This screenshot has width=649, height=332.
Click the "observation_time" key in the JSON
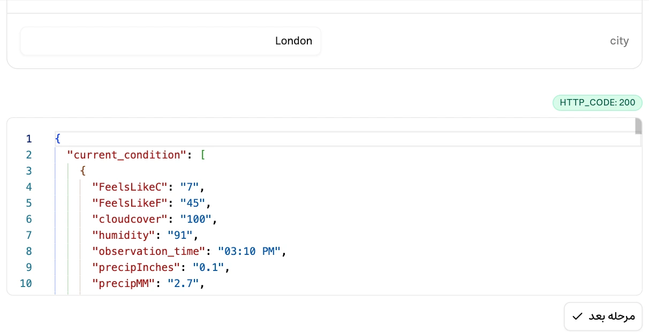[x=149, y=252]
